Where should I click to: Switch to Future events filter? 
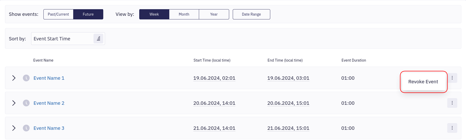click(x=88, y=14)
